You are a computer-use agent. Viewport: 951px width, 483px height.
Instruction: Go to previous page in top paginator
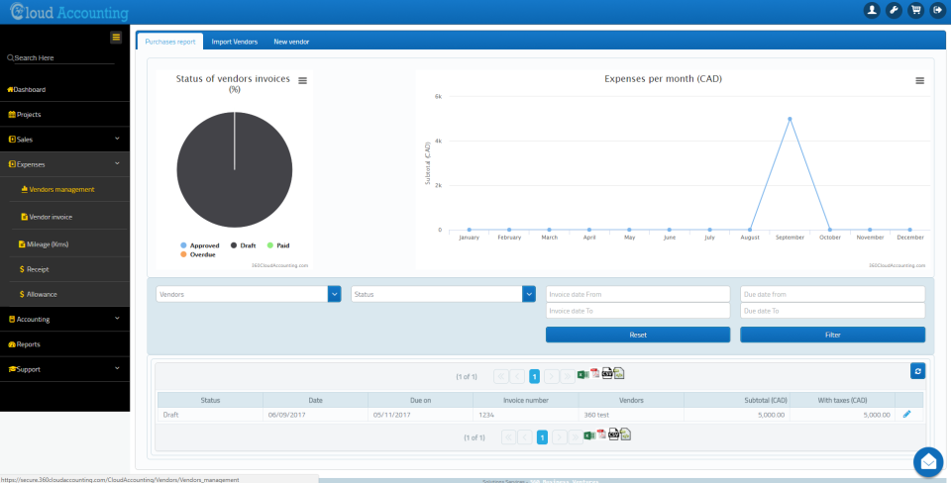click(517, 376)
